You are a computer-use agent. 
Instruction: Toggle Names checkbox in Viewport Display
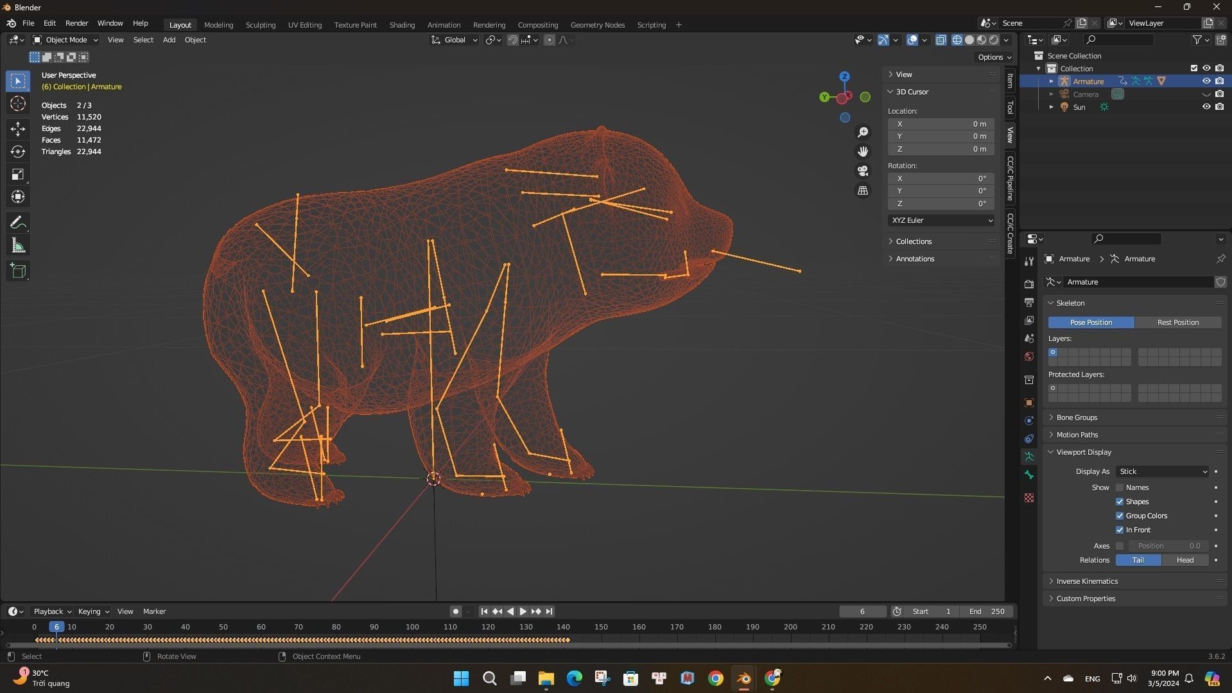(1120, 487)
